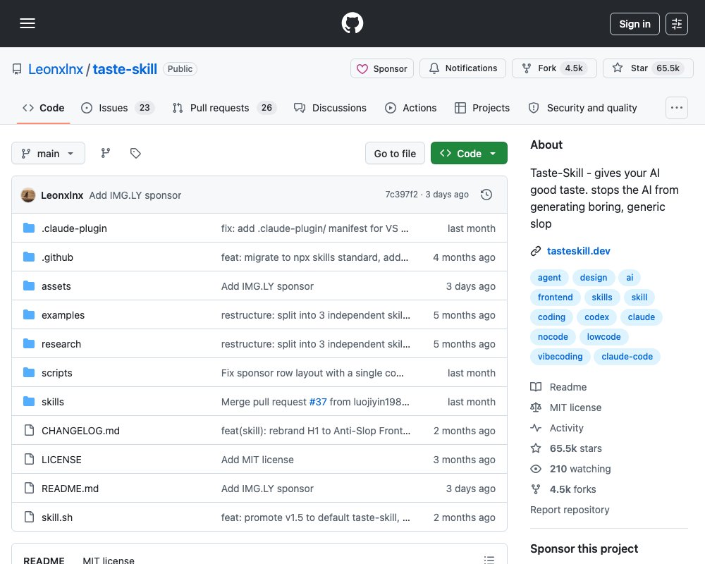Click the claude-code topic tag
This screenshot has width=705, height=564.
(x=627, y=357)
